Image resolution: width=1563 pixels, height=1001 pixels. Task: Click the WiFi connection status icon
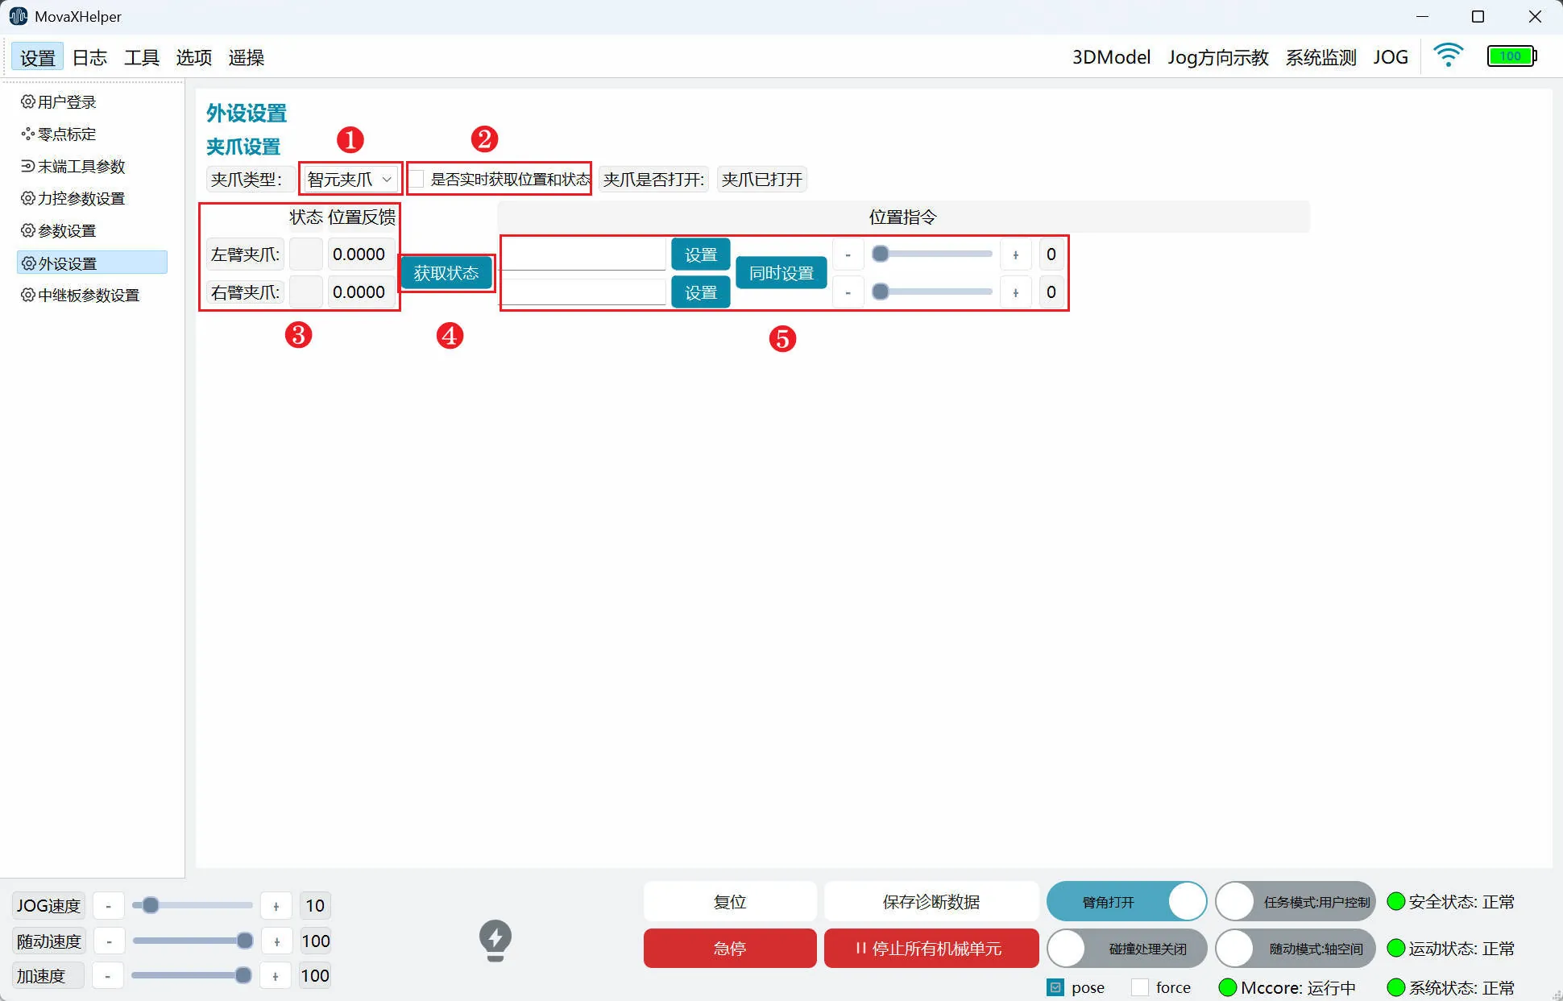tap(1448, 56)
